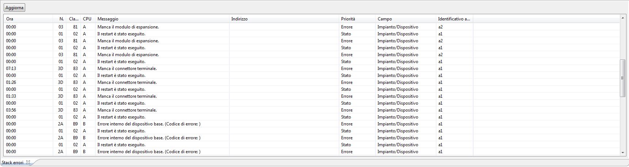Select the 03:56 connettore terminale error row
This screenshot has width=629, height=167.
[312, 110]
